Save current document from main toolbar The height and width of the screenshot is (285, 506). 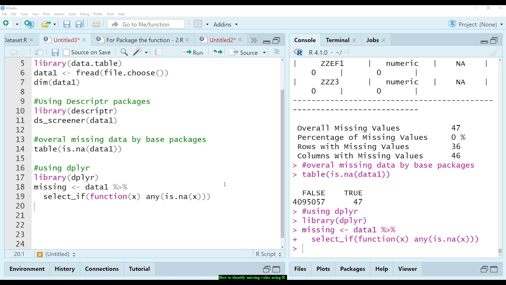tap(67, 24)
